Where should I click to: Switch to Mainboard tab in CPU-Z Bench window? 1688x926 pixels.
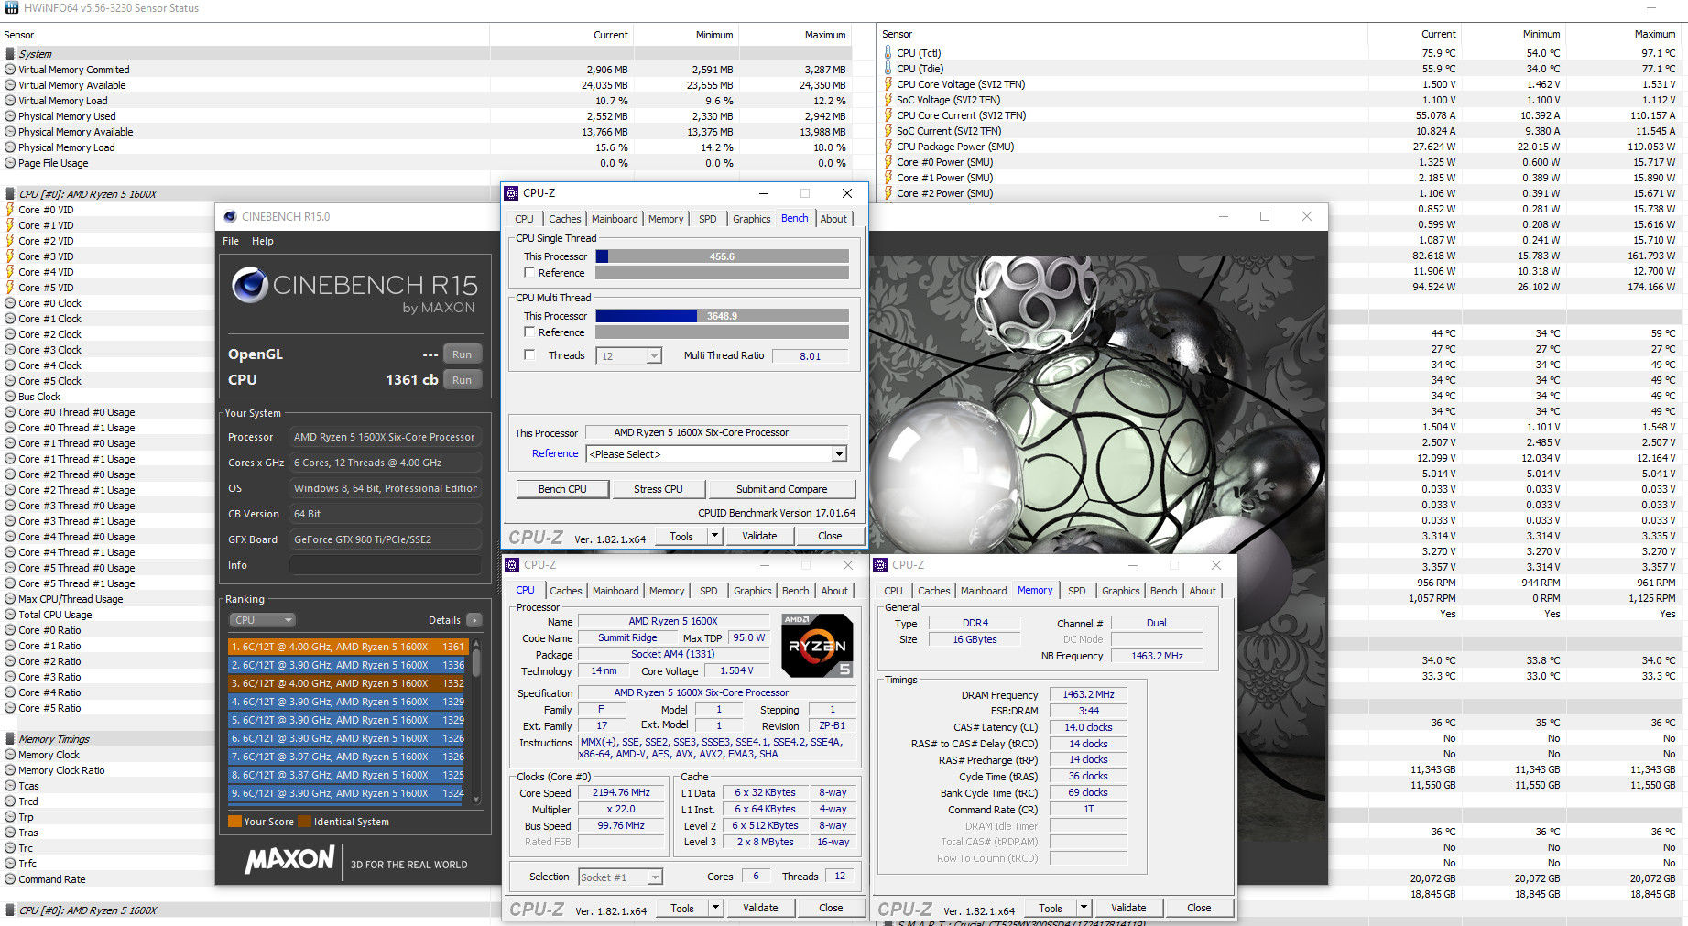pyautogui.click(x=615, y=219)
